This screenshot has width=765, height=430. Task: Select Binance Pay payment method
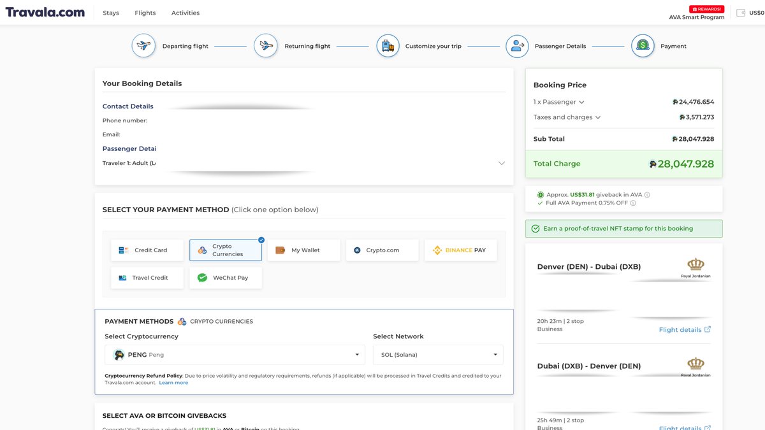pyautogui.click(x=461, y=250)
